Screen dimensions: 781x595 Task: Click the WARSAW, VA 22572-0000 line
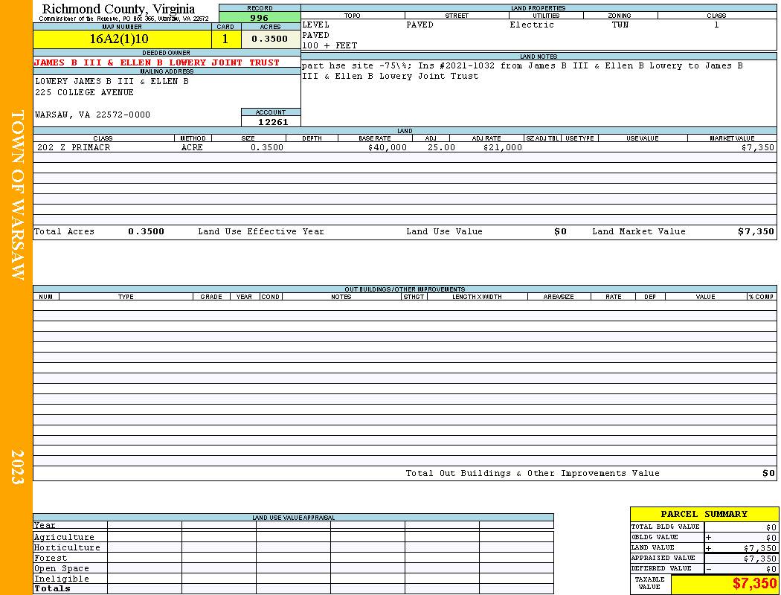coord(92,115)
